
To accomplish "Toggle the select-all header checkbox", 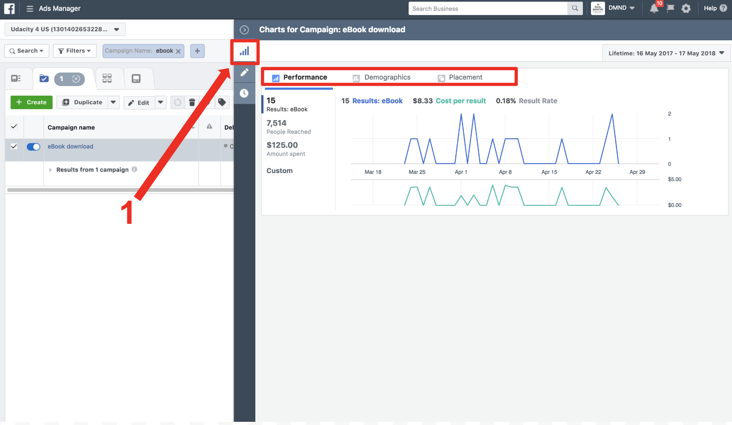I will pyautogui.click(x=14, y=127).
